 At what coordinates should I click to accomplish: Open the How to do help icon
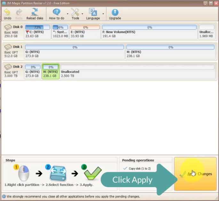click(x=57, y=12)
